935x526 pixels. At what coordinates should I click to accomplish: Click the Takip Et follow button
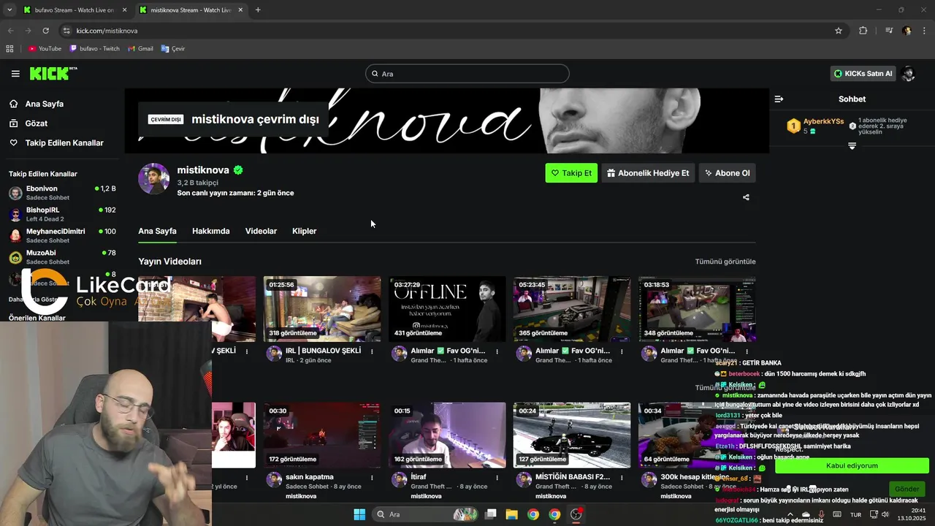pyautogui.click(x=571, y=173)
